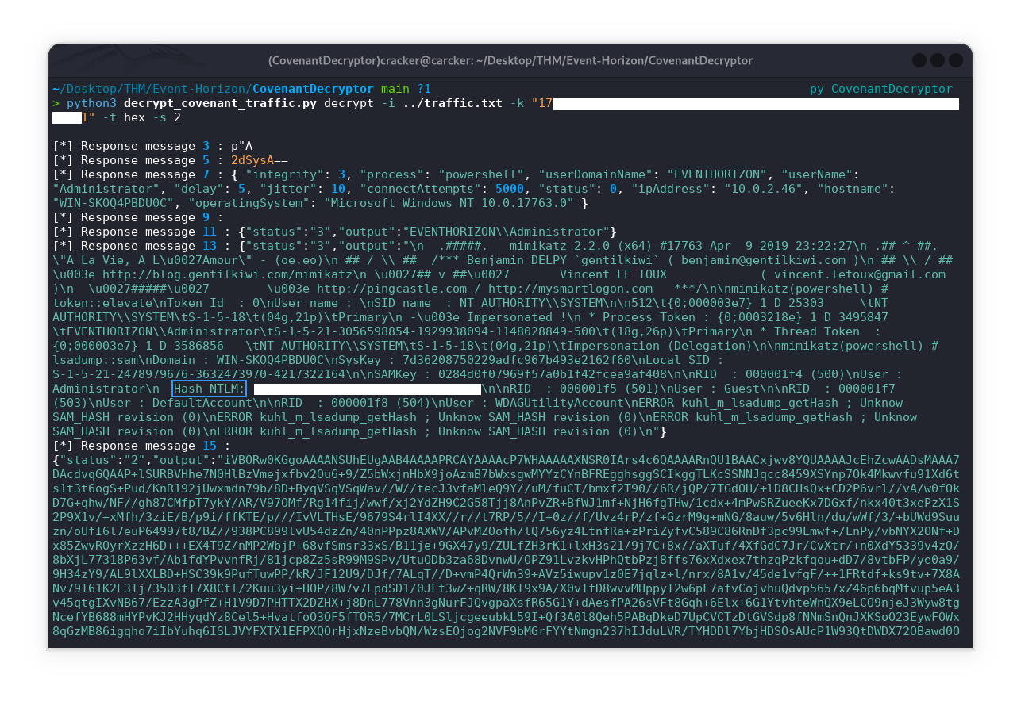Click the bold CovenantDecryptor directory in the prompt
The image size is (1021, 701).
pos(313,89)
